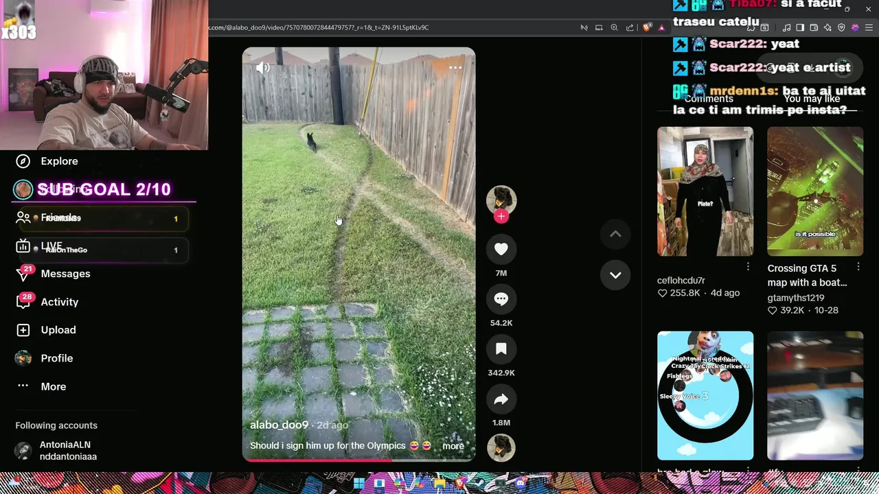This screenshot has height=494, width=879.
Task: Open the 'Plate?' woman video thumbnail
Action: pyautogui.click(x=705, y=191)
